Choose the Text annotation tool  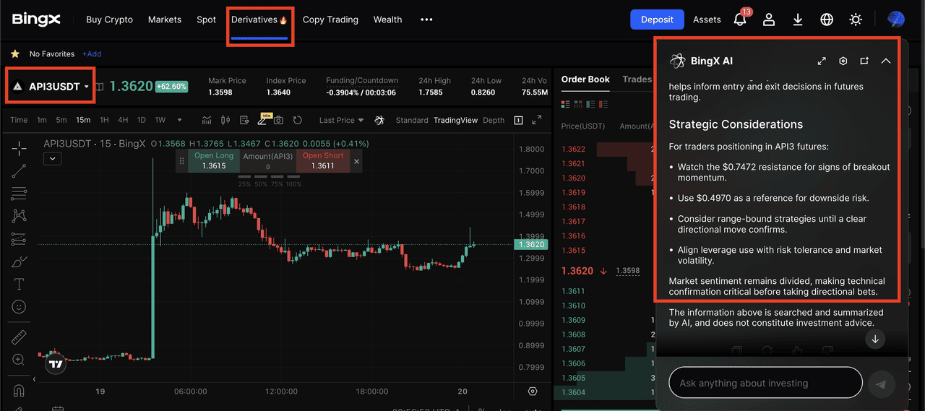[20, 284]
